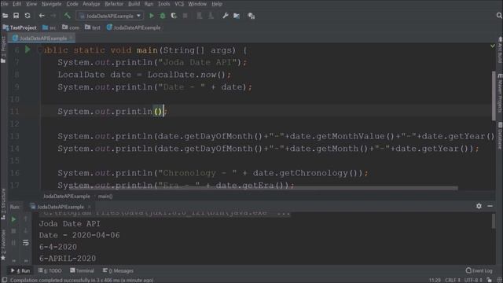Click the Stop icon in main toolbar

185,16
